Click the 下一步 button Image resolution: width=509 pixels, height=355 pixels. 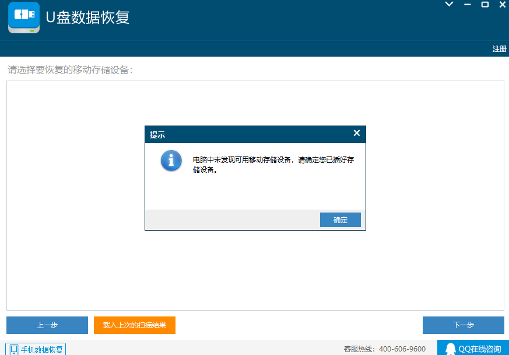click(x=463, y=325)
